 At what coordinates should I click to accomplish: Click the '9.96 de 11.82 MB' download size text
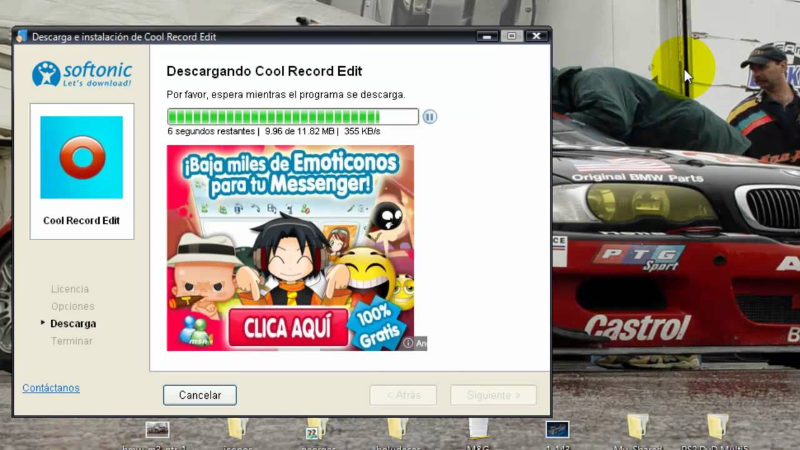tap(300, 131)
